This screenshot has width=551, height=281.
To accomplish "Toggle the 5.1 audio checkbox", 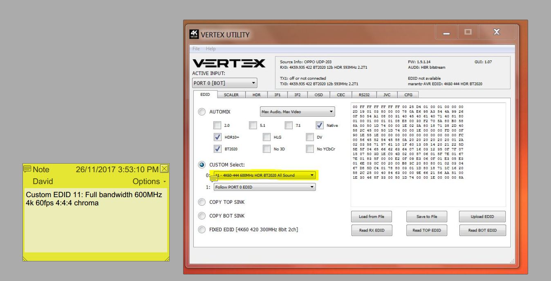I will point(253,125).
